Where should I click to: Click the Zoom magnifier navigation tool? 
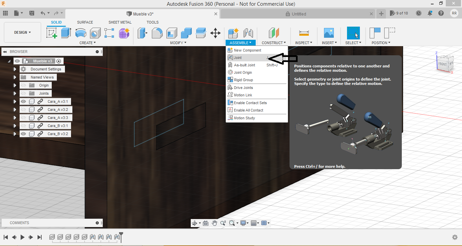click(x=223, y=223)
